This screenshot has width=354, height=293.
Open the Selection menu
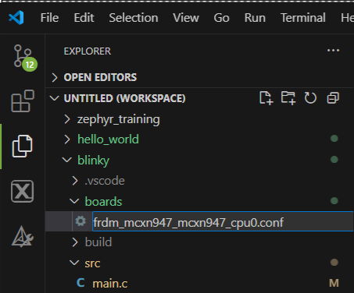point(134,18)
